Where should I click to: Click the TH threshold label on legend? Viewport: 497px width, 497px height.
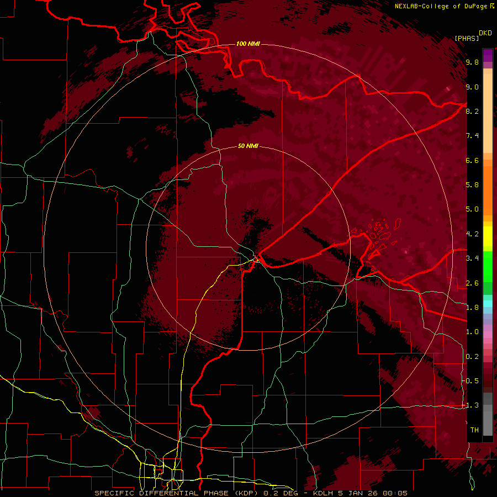(x=474, y=430)
